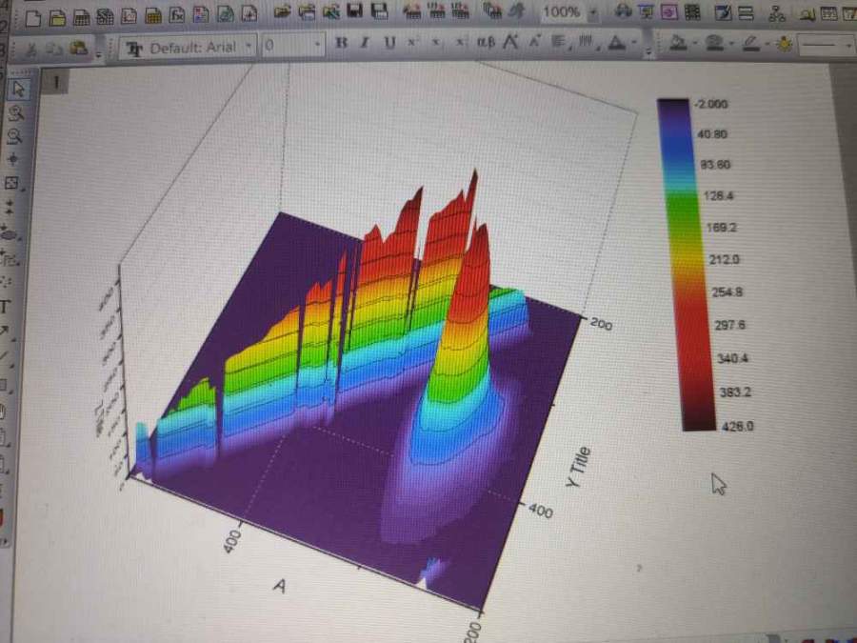This screenshot has height=643, width=857.
Task: Click the 'Y Title' axis label
Action: pos(579,469)
